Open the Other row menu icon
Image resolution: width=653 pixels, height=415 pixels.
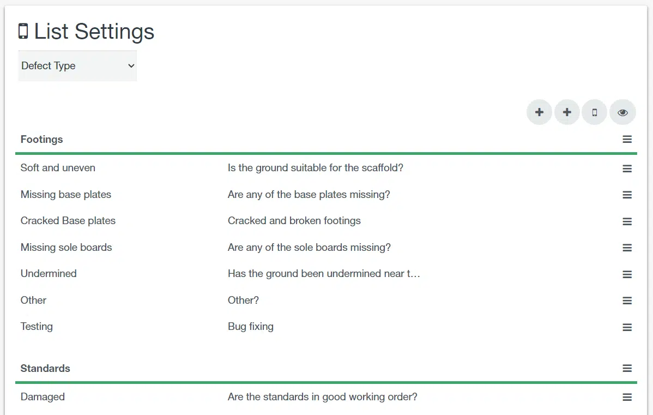pyautogui.click(x=627, y=300)
